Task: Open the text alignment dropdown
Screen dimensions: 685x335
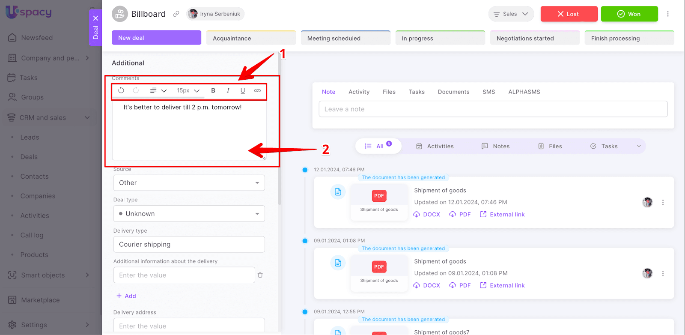Action: [x=158, y=90]
